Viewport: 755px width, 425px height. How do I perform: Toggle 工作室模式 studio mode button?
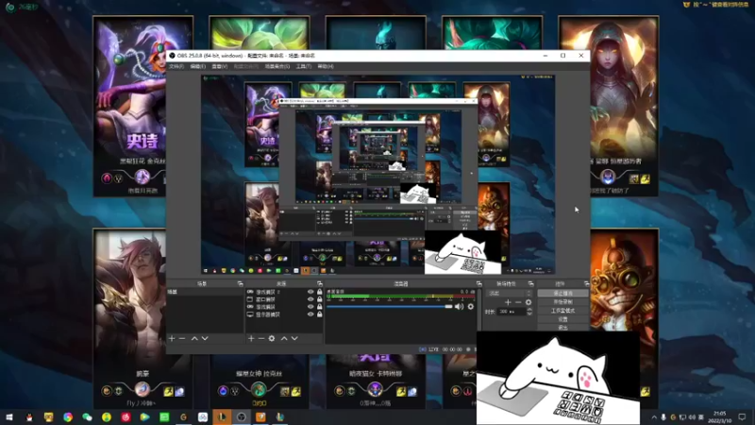562,311
